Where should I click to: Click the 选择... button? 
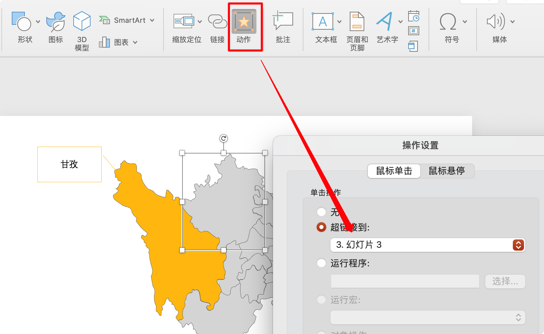coord(505,282)
